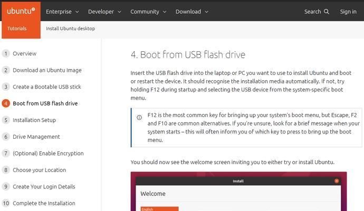
Task: Click the 'Install' title bar text in screenshot
Action: [x=238, y=181]
